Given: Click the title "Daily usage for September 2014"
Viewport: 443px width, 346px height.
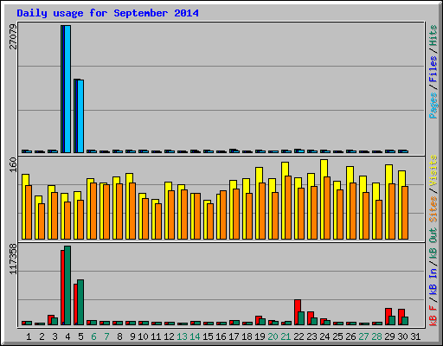Looking at the screenshot, I should pos(107,13).
